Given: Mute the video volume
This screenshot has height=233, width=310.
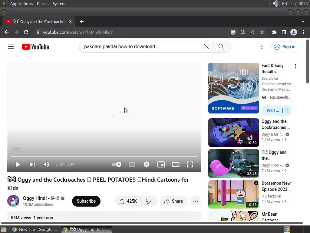Looking at the screenshot, I should point(46,164).
